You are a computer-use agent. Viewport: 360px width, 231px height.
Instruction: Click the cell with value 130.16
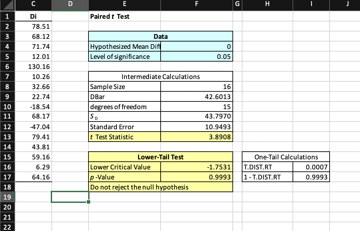[33, 67]
